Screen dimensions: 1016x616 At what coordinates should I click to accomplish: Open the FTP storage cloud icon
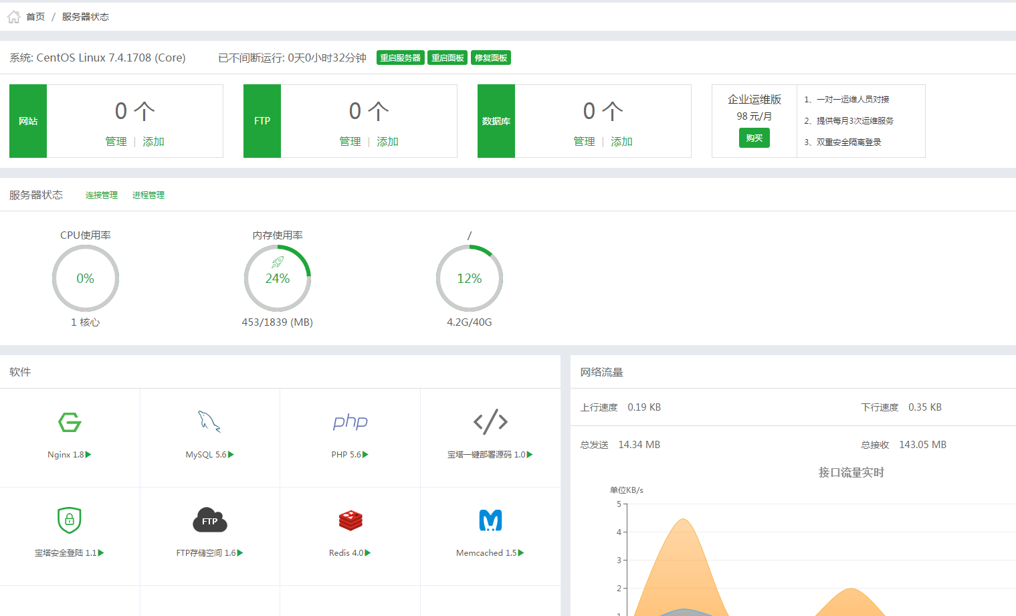tap(210, 520)
